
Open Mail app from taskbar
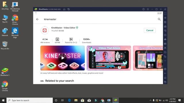pos(89,100)
